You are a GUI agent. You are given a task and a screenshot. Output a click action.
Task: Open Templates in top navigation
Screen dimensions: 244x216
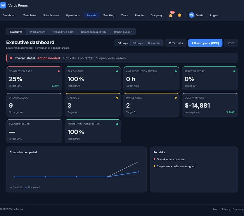coord(30,15)
